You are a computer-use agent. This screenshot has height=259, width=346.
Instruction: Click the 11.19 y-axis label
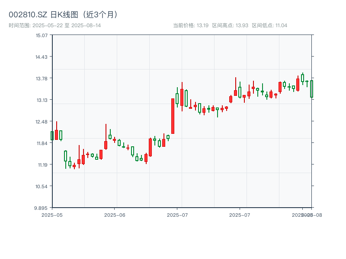coord(41,164)
